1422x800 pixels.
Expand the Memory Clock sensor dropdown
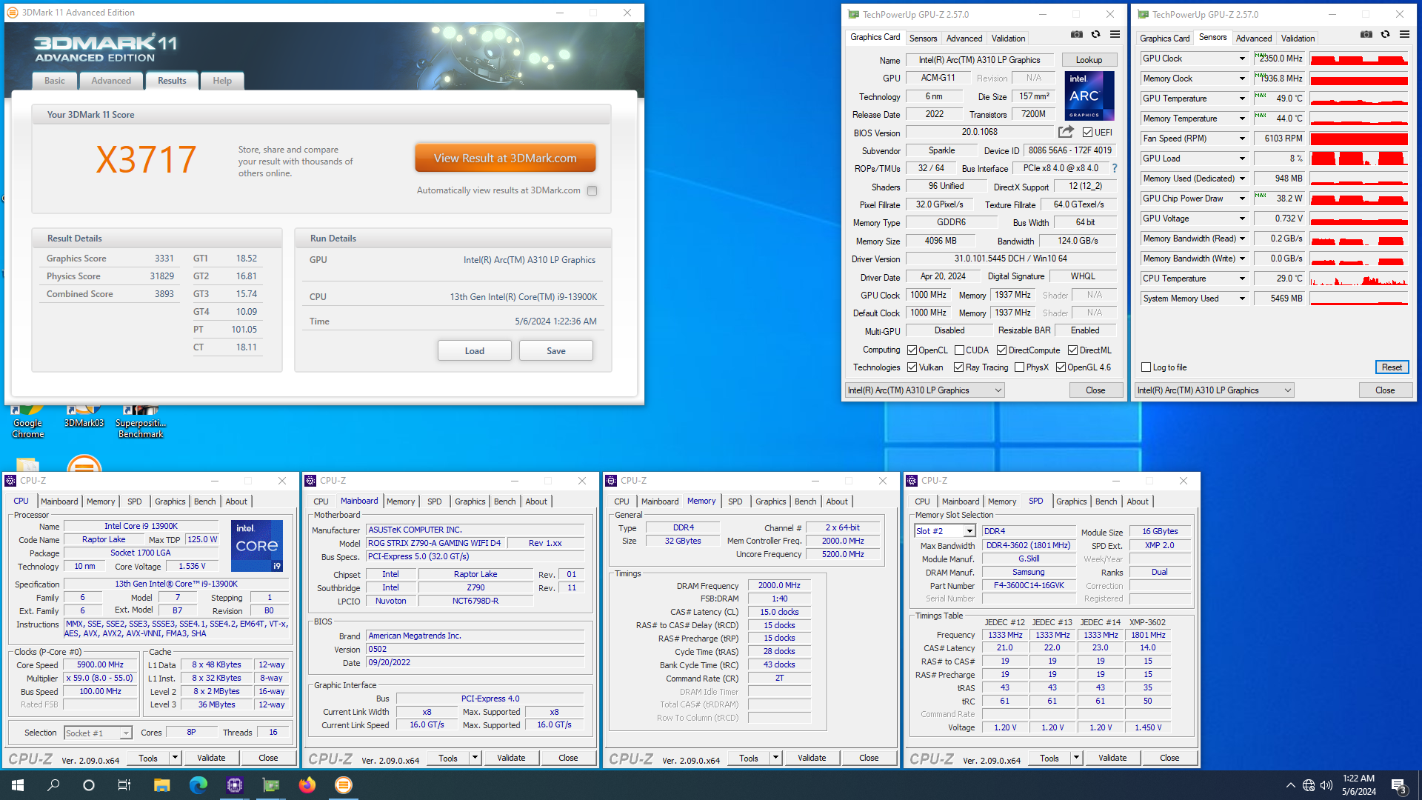coord(1242,79)
